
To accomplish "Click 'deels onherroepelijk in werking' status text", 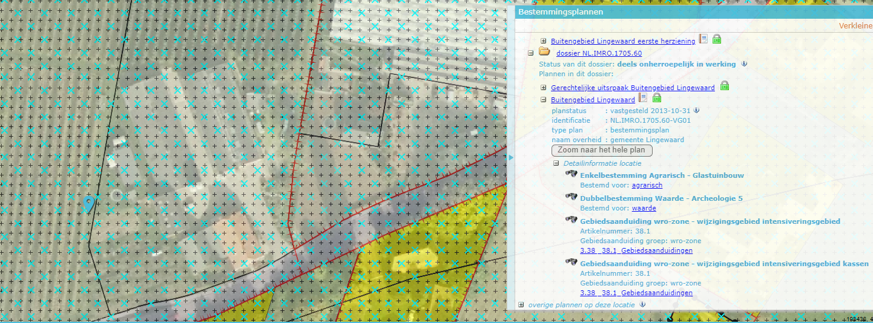I will coord(676,64).
